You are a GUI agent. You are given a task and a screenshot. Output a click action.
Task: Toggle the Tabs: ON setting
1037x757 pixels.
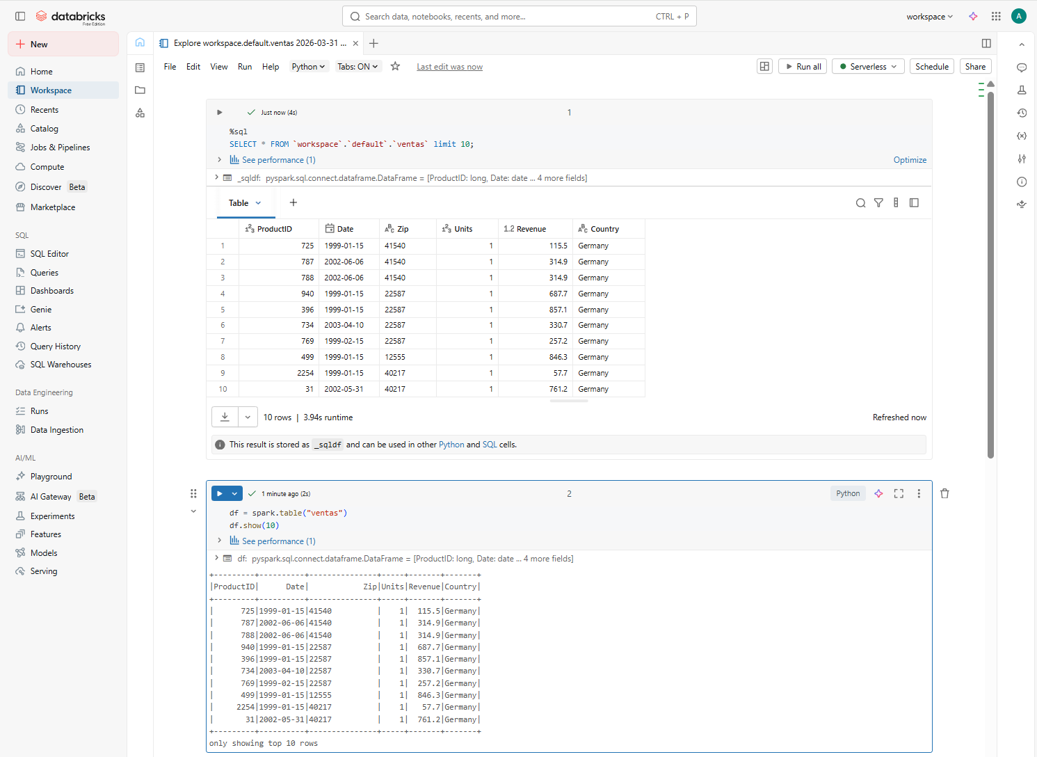coord(357,67)
